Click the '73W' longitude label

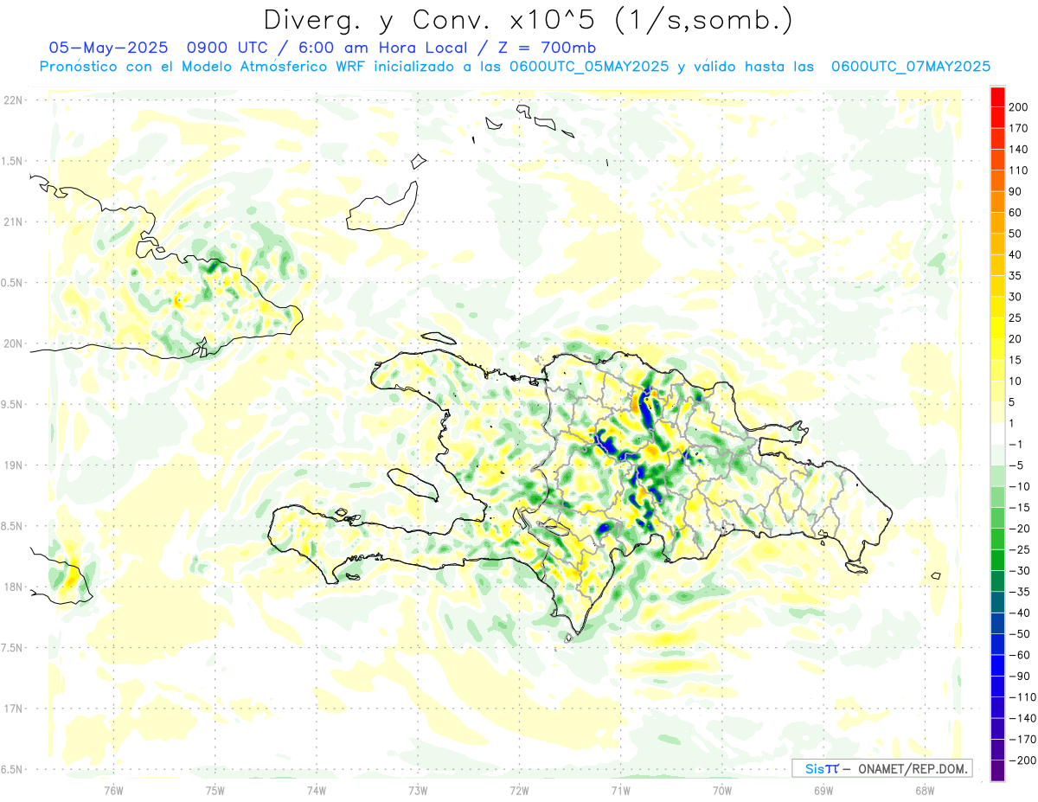(x=418, y=790)
